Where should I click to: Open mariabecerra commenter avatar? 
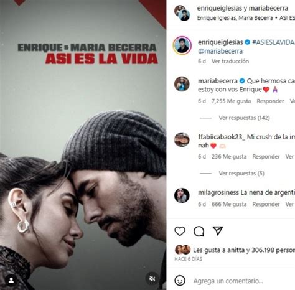click(x=182, y=84)
